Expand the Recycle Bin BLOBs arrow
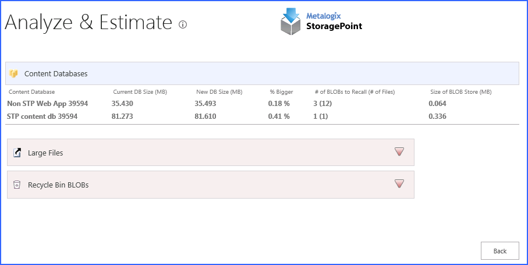Viewport: 528px width, 265px height. pos(399,184)
